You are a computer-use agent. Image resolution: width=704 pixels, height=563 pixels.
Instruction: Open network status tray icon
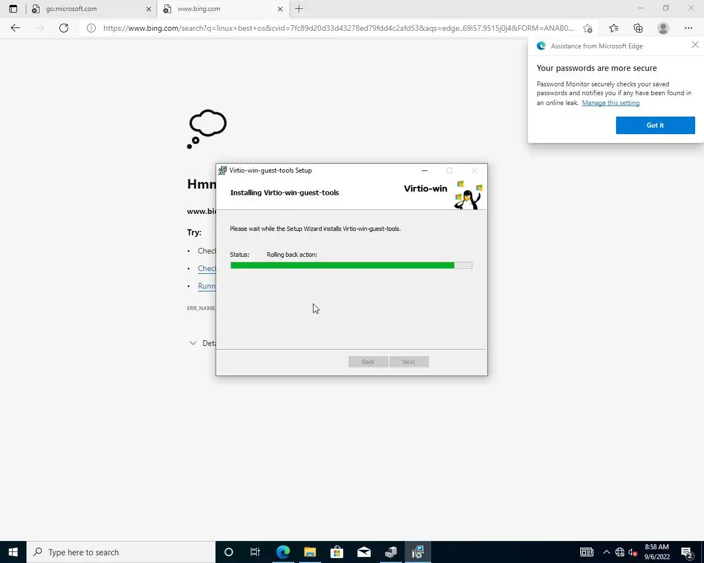click(620, 552)
